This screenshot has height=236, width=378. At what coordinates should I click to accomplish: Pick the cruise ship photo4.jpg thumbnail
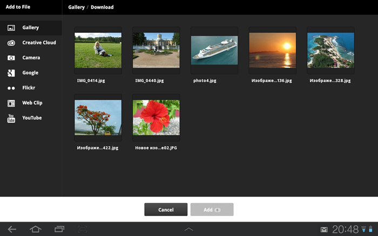(214, 50)
